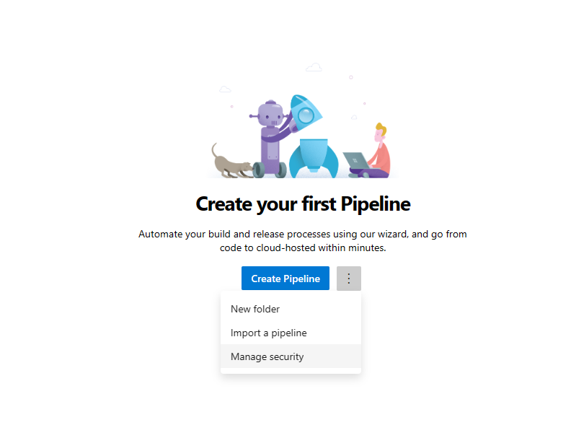Toggle the vertical ellipsis more options button
Image resolution: width=571 pixels, height=438 pixels.
[348, 279]
